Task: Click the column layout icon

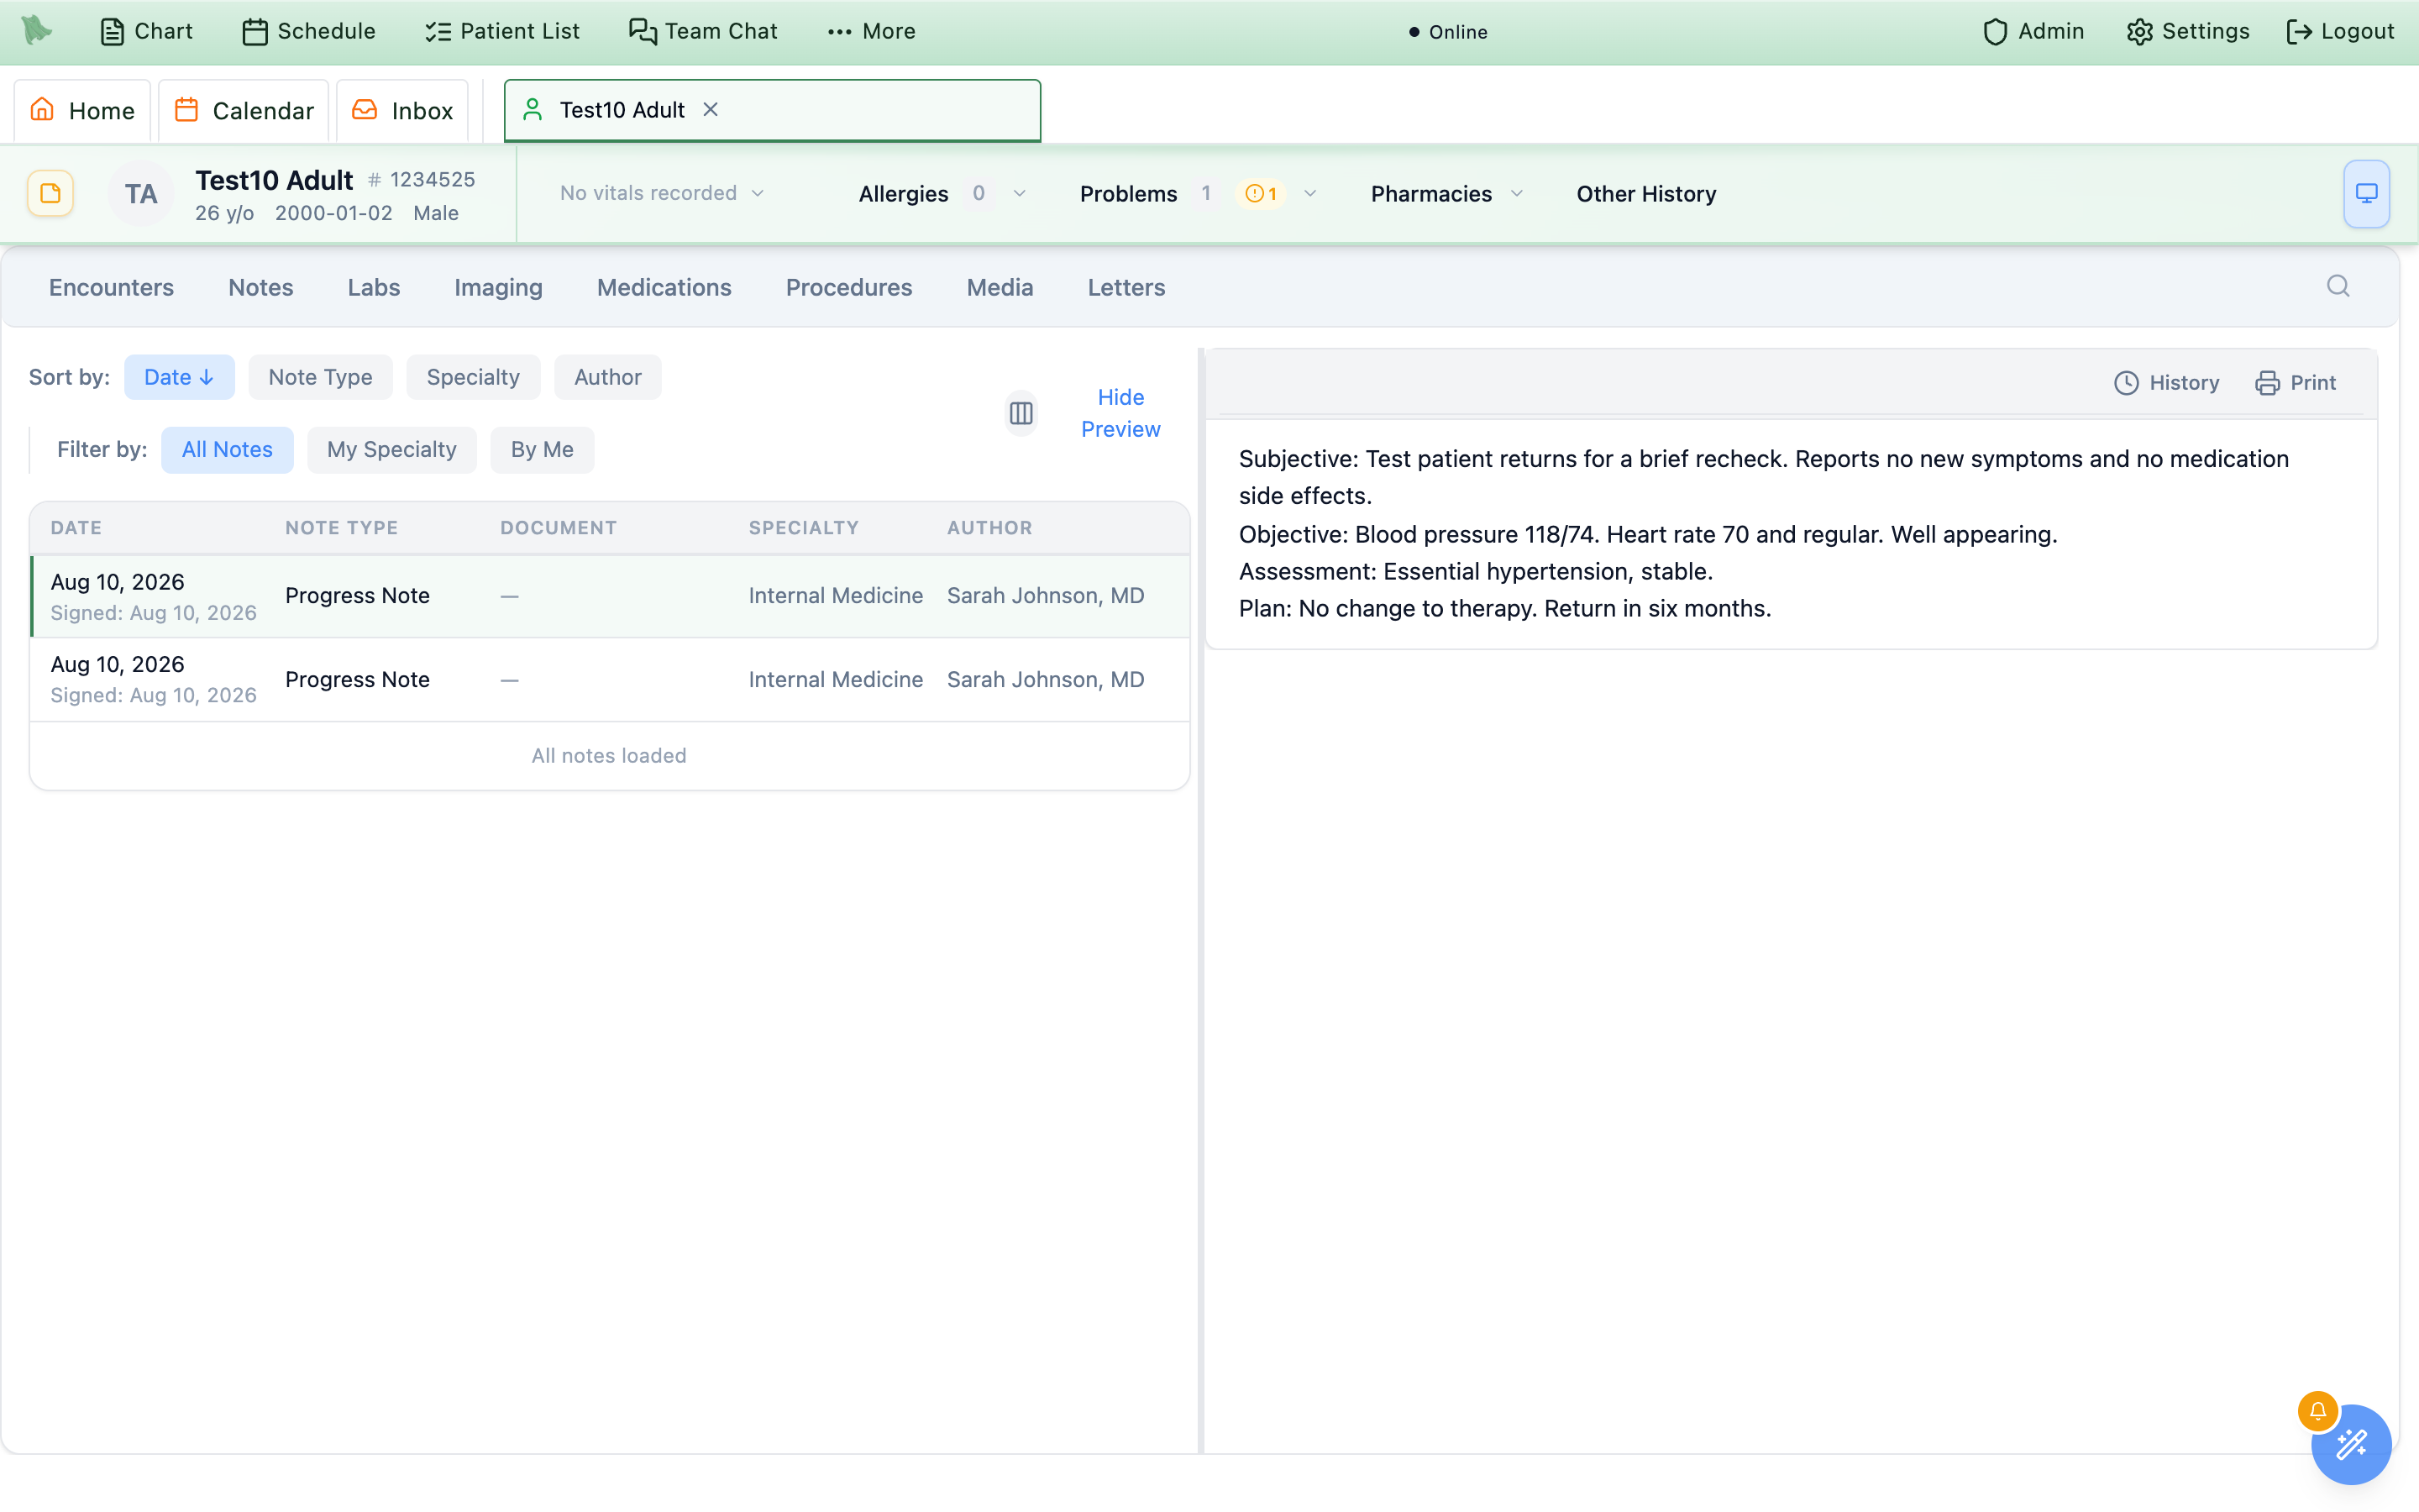Action: 1021,413
